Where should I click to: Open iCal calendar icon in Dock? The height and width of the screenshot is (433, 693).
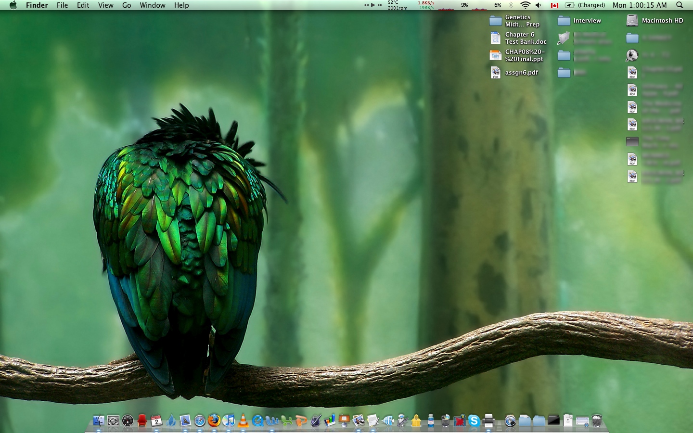pyautogui.click(x=156, y=420)
